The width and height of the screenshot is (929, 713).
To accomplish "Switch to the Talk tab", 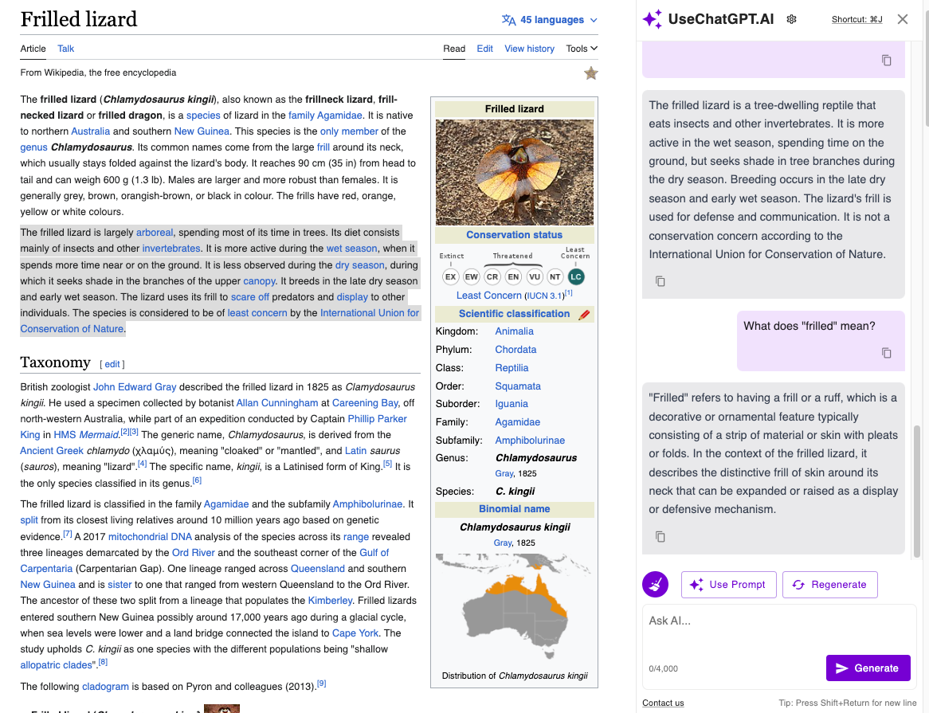I will tap(65, 49).
